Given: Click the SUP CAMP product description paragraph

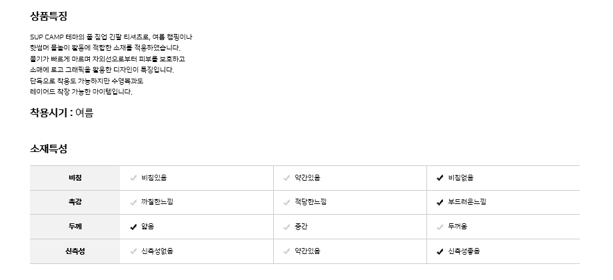Looking at the screenshot, I should (111, 64).
